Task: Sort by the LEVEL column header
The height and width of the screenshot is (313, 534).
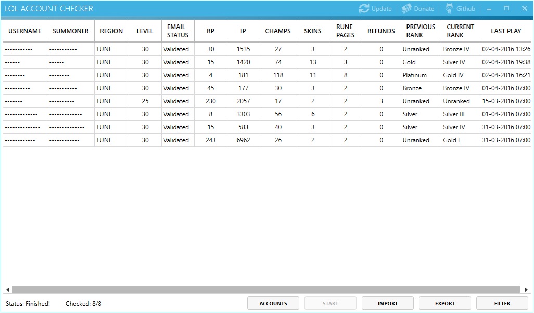Action: [145, 31]
